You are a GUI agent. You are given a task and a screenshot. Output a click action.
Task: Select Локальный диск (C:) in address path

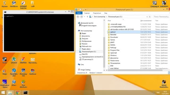click(x=115, y=17)
